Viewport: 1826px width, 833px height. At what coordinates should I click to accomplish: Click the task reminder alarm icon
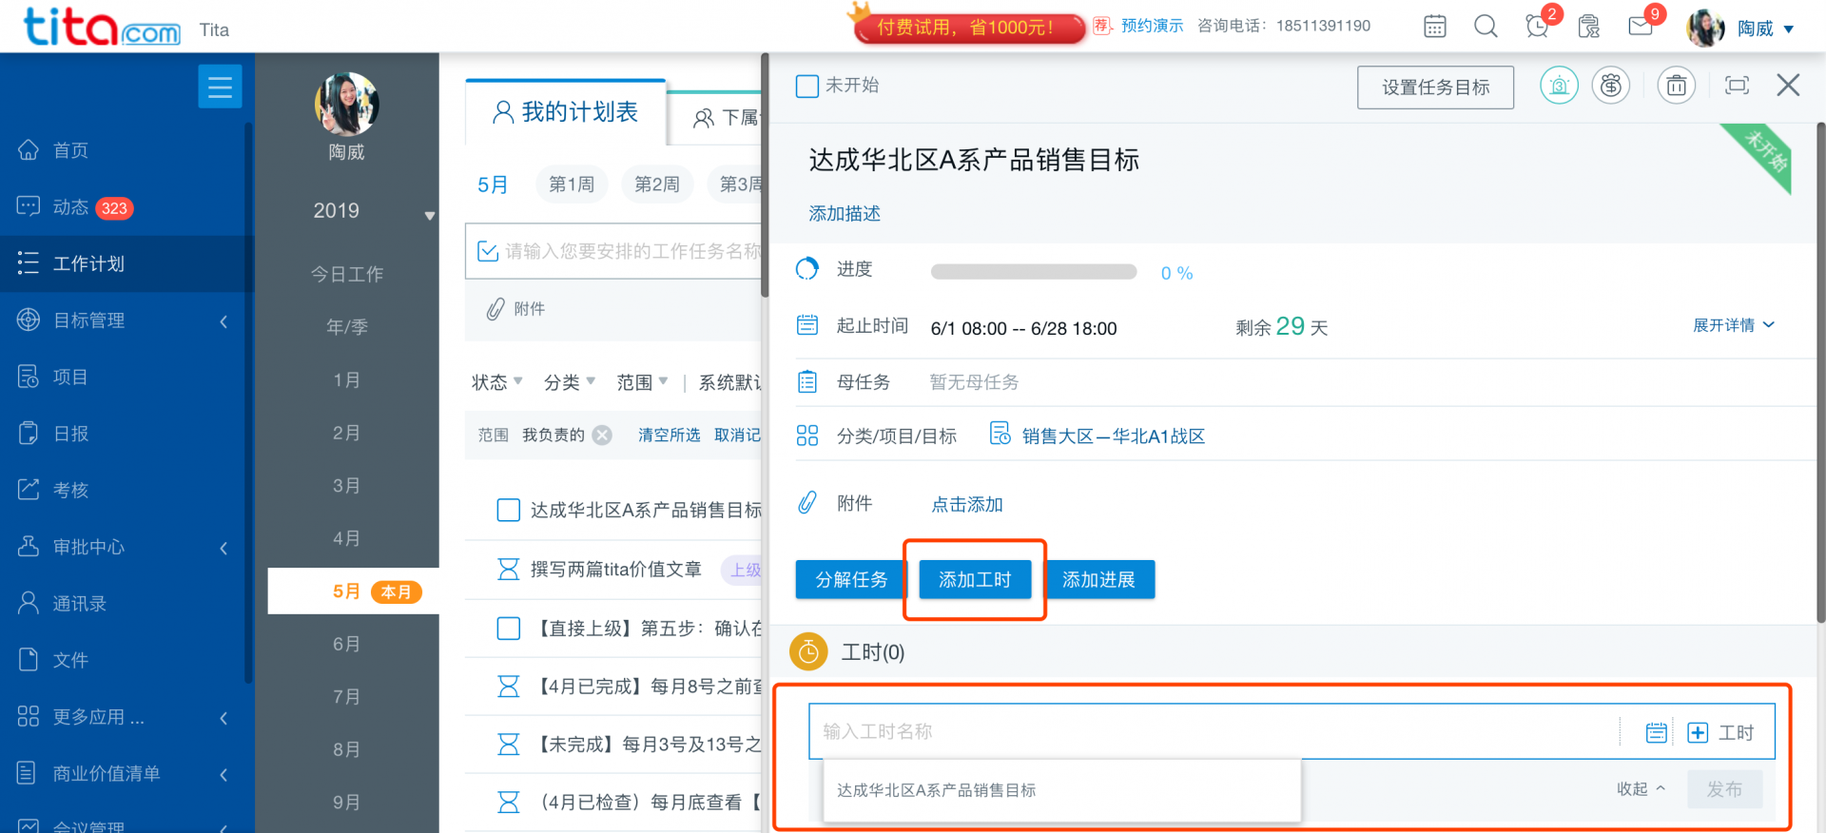pos(1559,87)
